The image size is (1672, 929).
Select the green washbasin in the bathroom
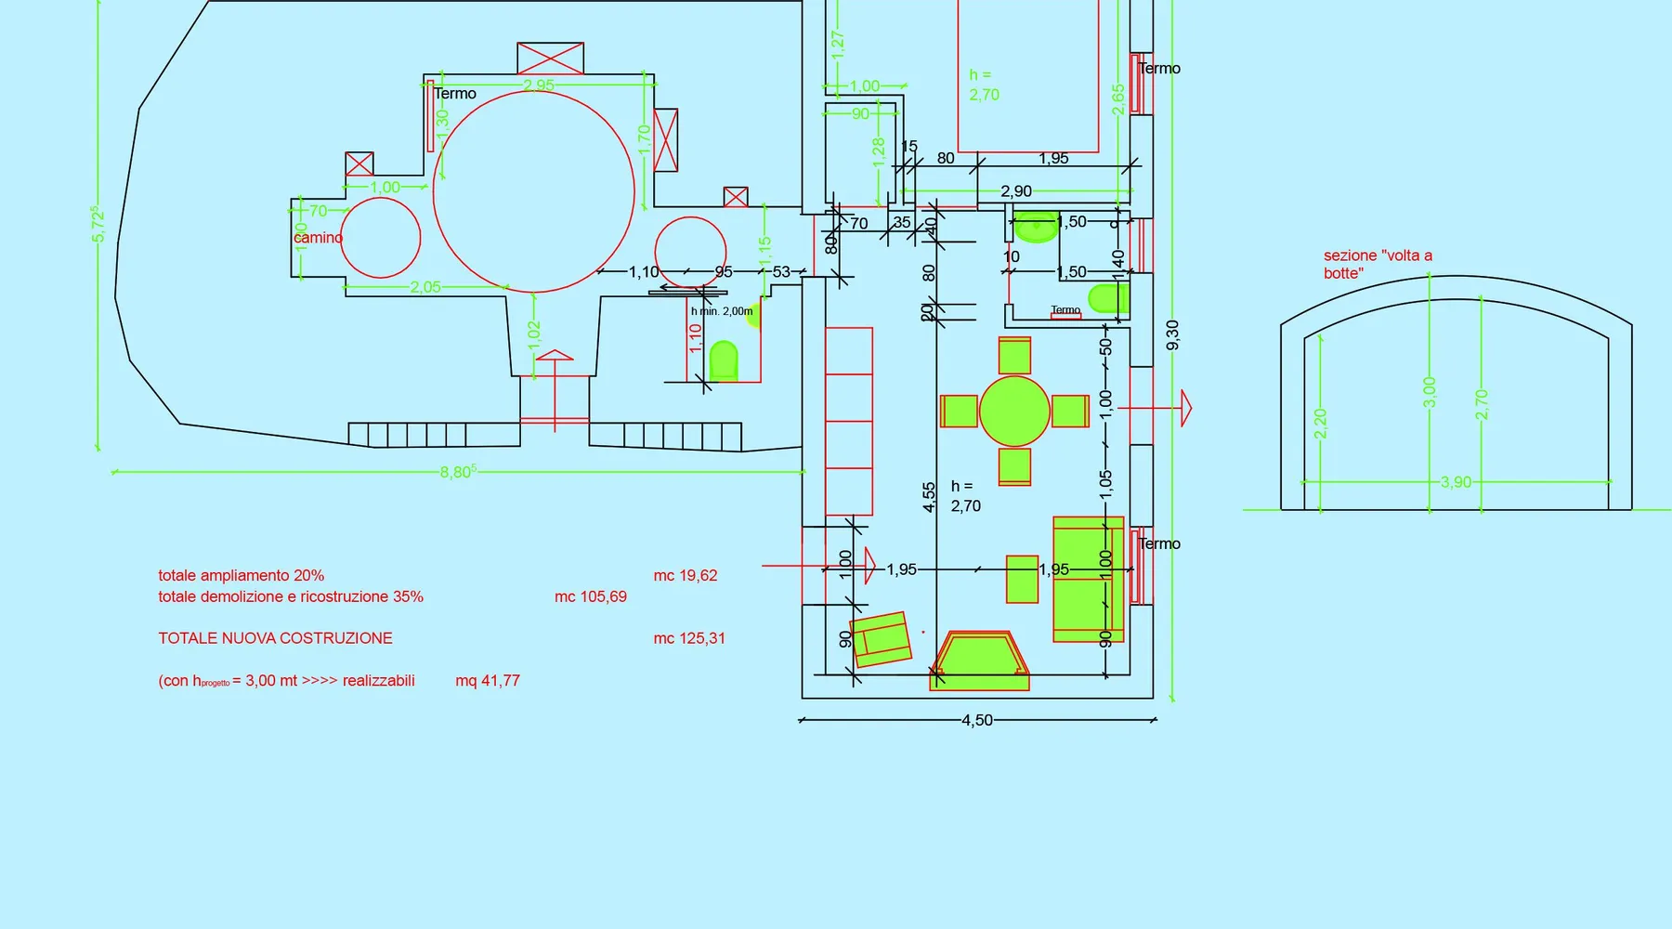pos(1035,227)
